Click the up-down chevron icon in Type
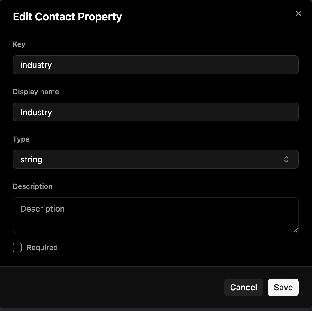 pos(286,159)
